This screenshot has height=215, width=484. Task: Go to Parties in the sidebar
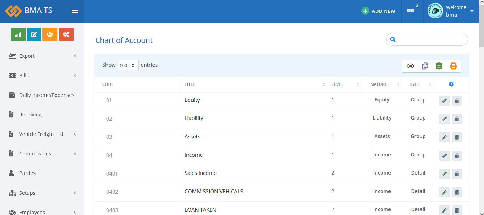[27, 173]
